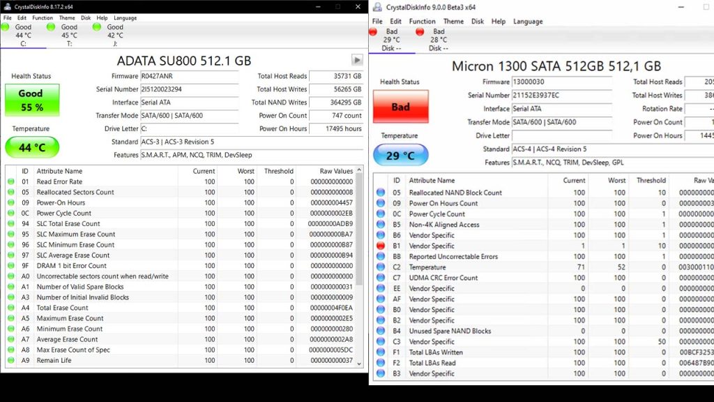Click blue dot for Total LBAs Written
714x402 pixels.
381,352
